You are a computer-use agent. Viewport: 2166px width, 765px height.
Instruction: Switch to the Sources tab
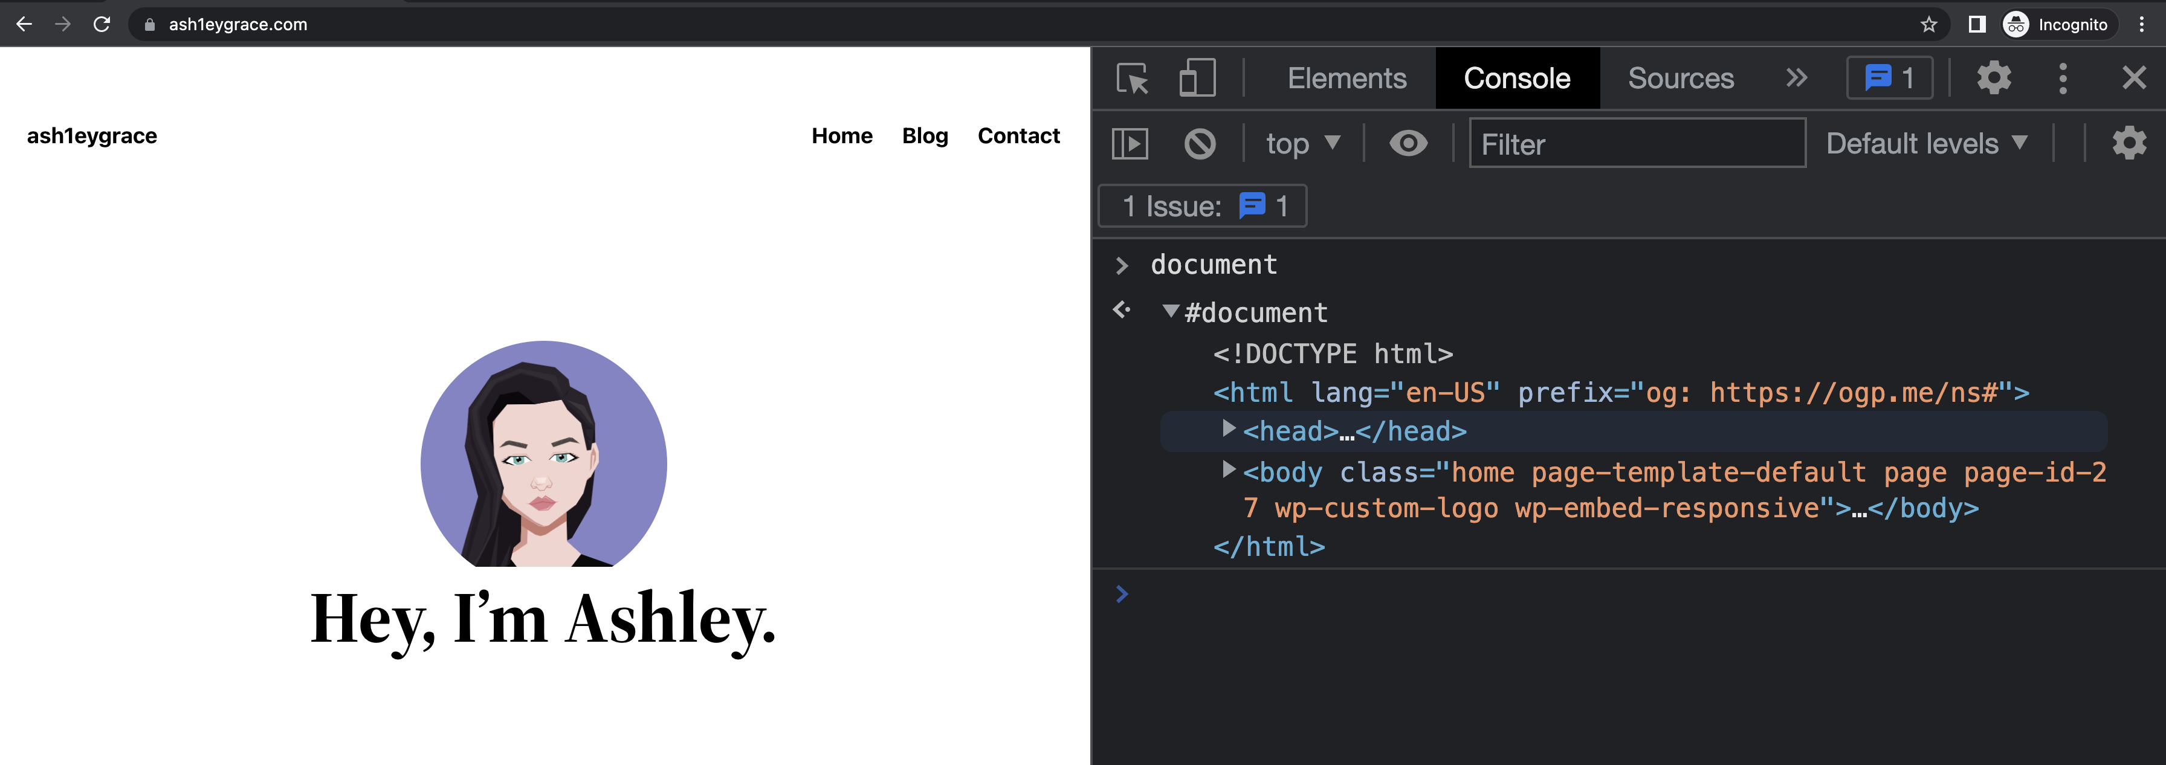pyautogui.click(x=1680, y=78)
